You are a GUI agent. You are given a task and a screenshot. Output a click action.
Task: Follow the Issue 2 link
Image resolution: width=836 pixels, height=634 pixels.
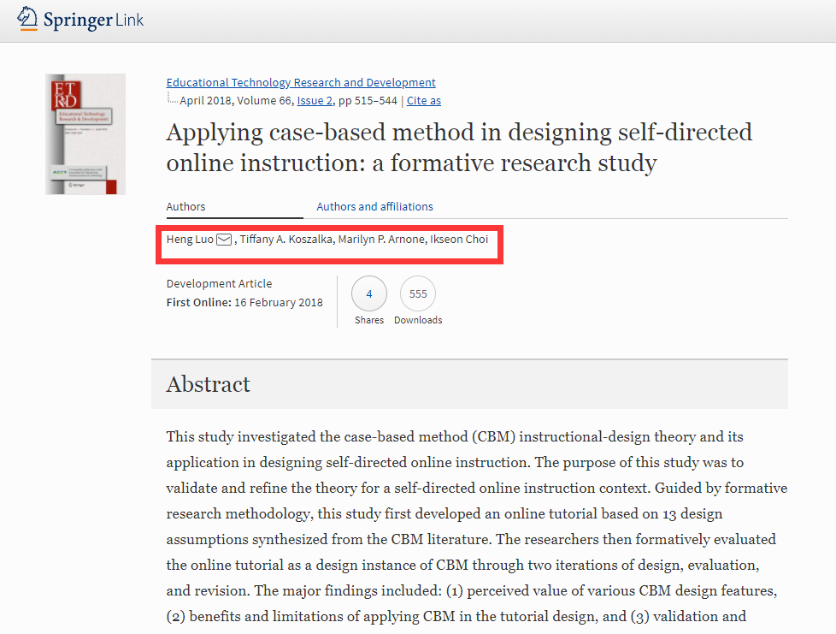point(315,101)
